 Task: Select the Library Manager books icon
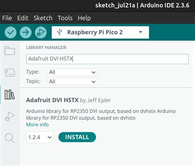(x=9, y=95)
